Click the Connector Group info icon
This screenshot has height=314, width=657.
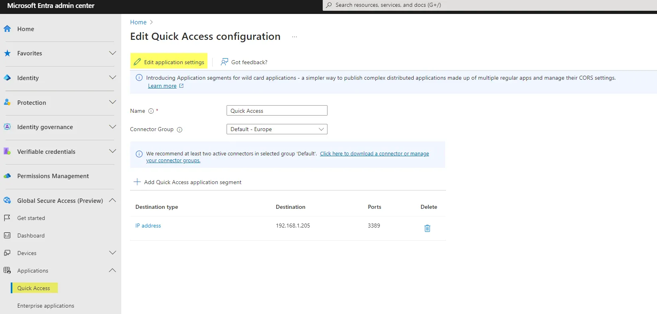(180, 130)
